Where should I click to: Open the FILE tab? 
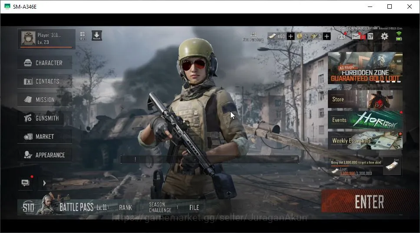click(x=194, y=207)
